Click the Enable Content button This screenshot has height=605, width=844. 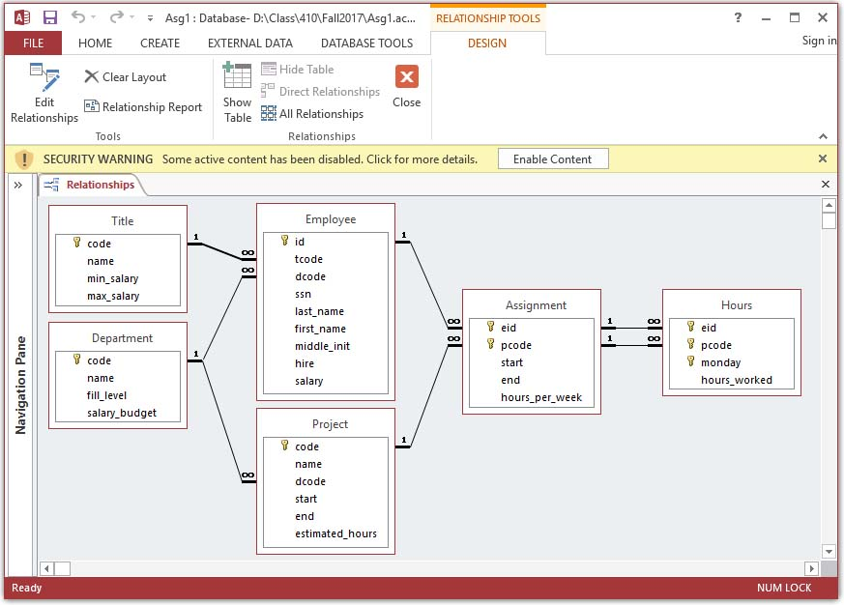pyautogui.click(x=552, y=159)
